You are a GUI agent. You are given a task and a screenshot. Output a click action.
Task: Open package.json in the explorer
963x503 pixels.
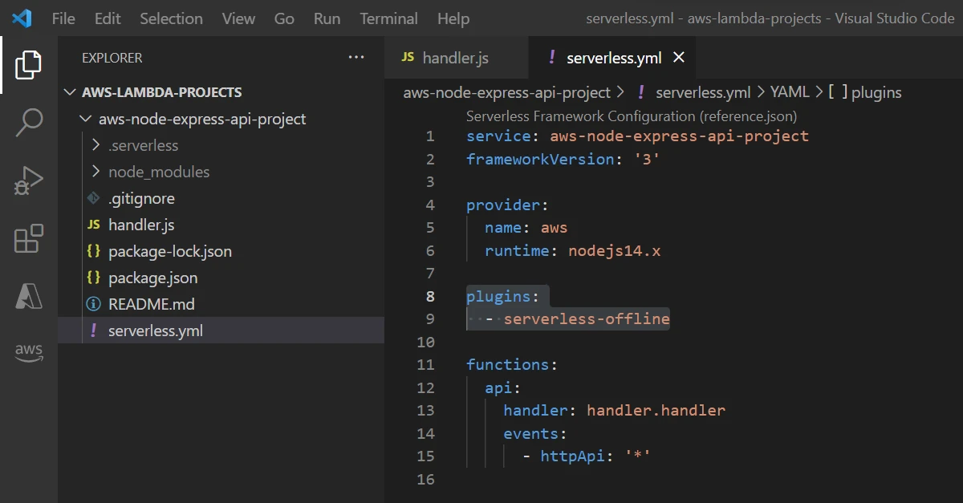tap(152, 278)
